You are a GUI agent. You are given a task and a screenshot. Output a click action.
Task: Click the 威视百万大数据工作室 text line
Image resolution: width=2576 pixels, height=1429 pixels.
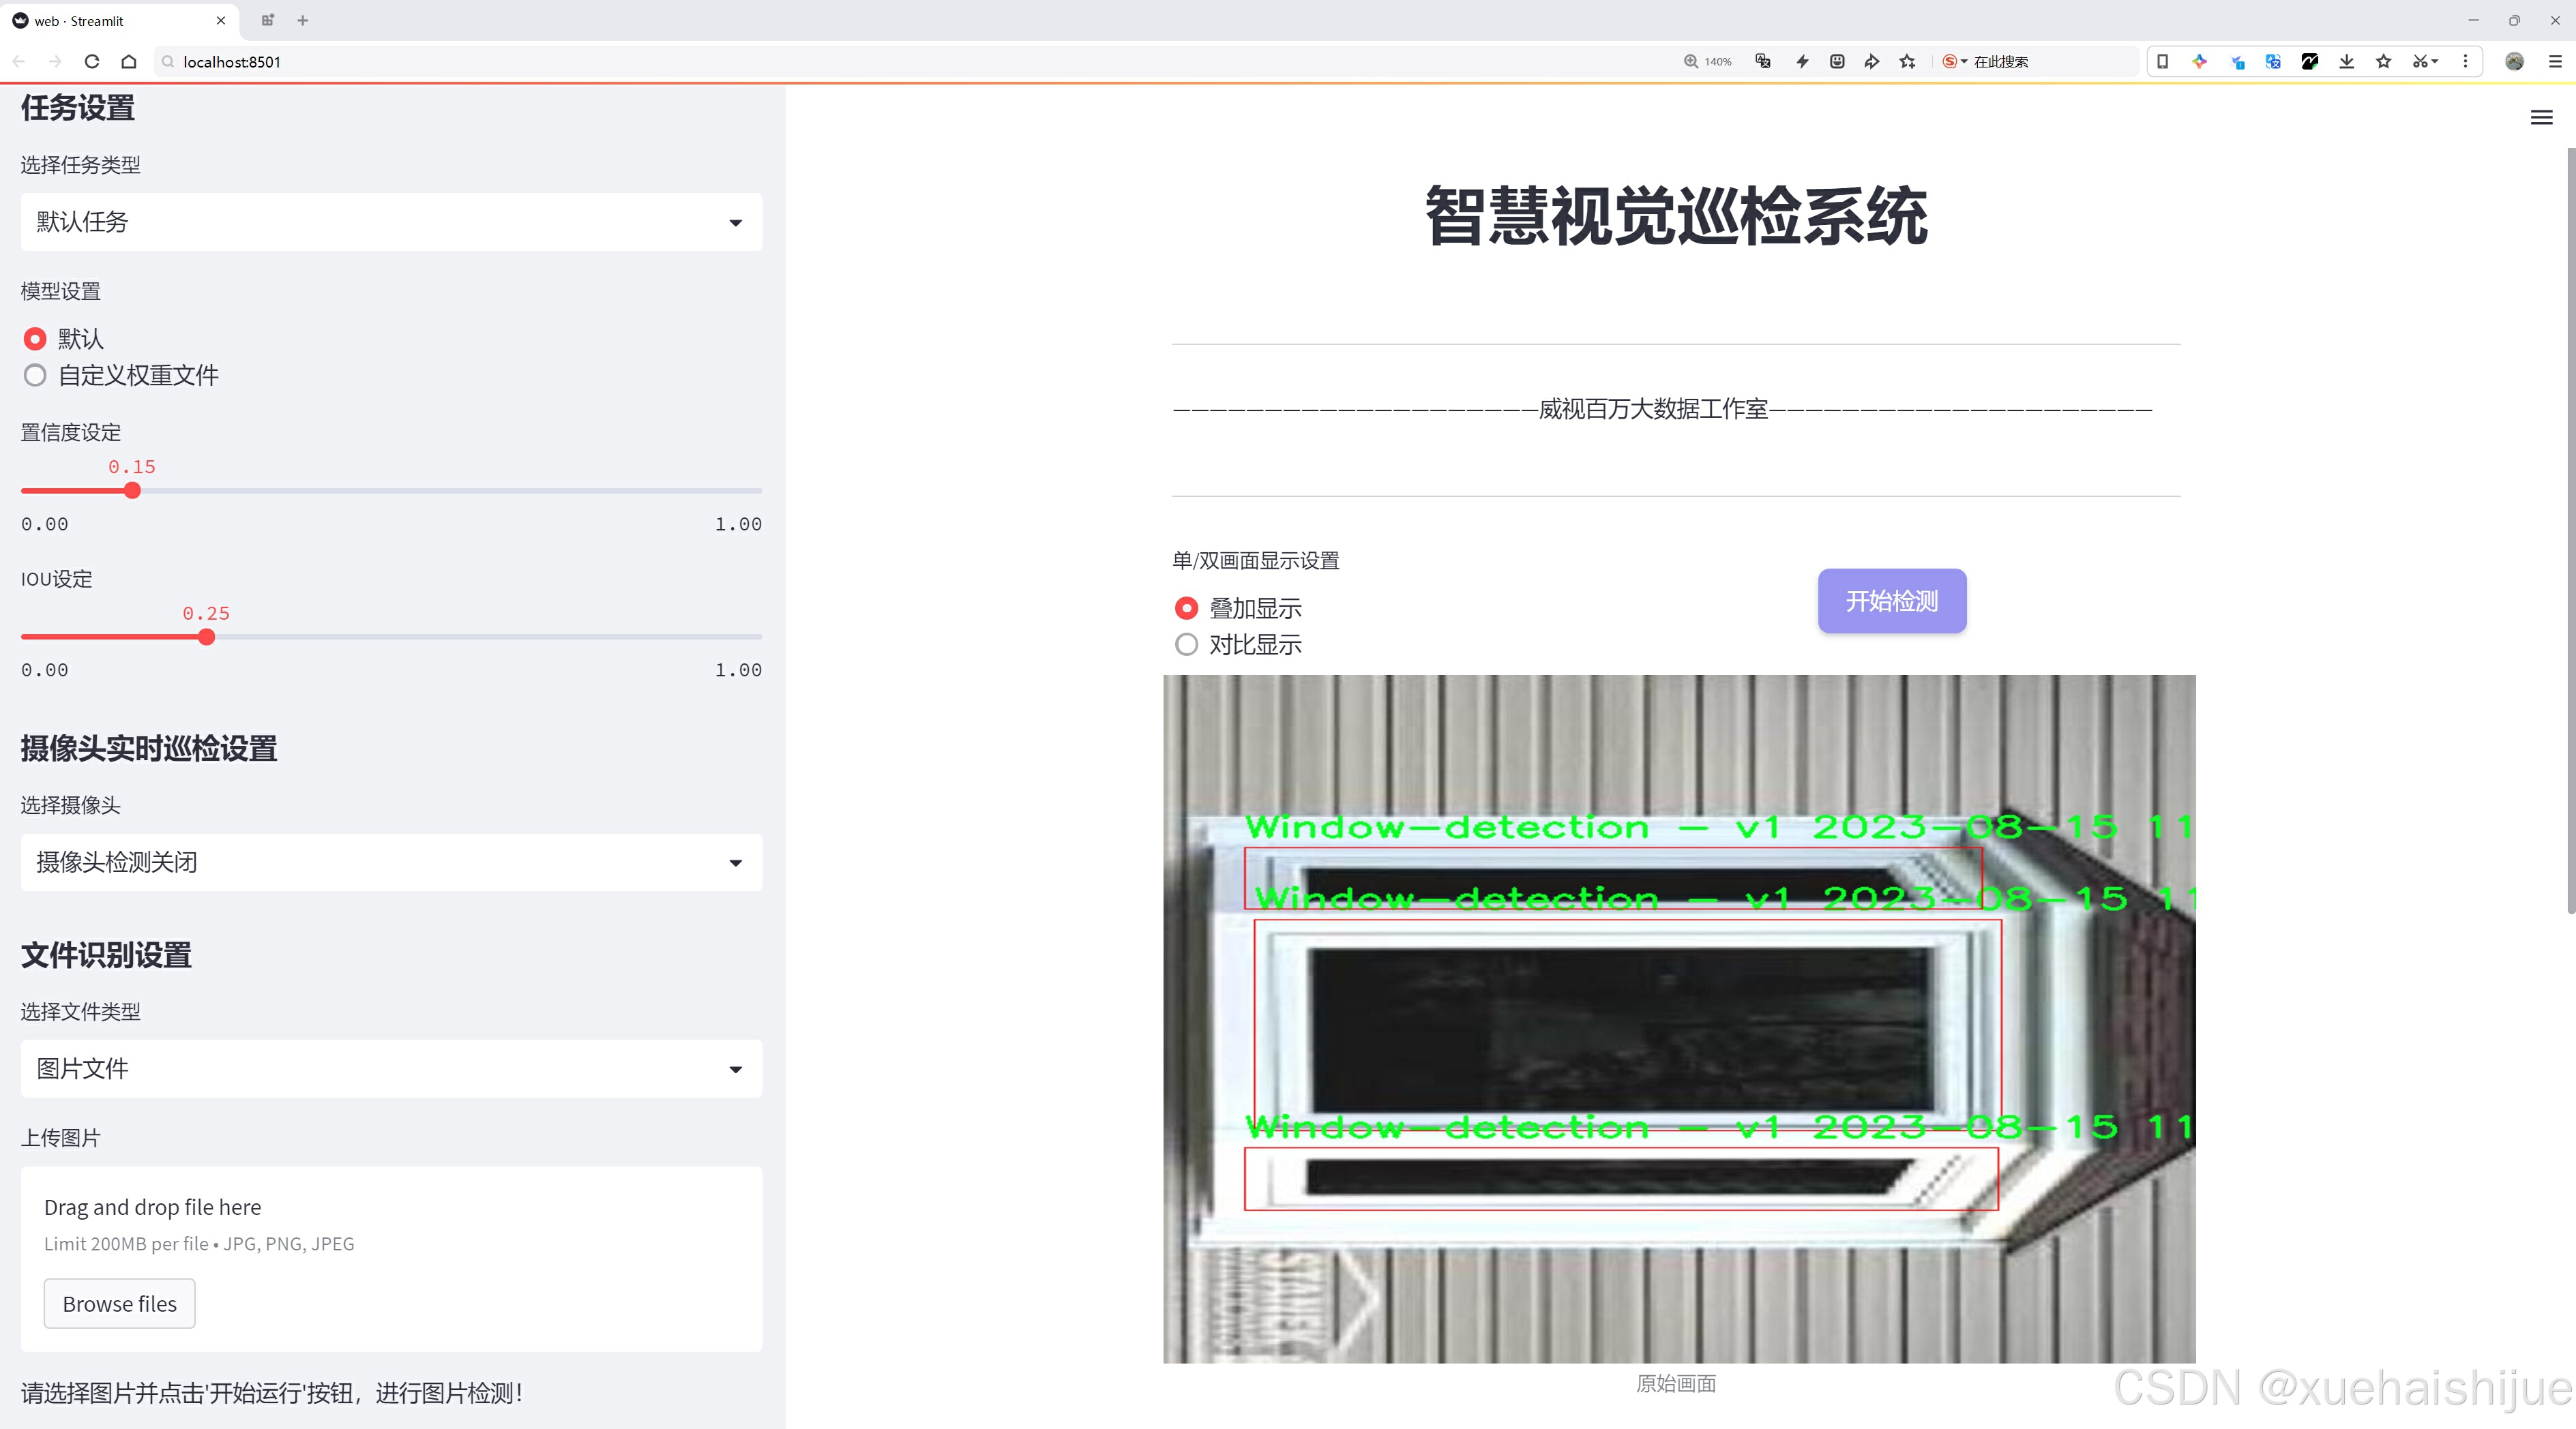pos(1653,408)
